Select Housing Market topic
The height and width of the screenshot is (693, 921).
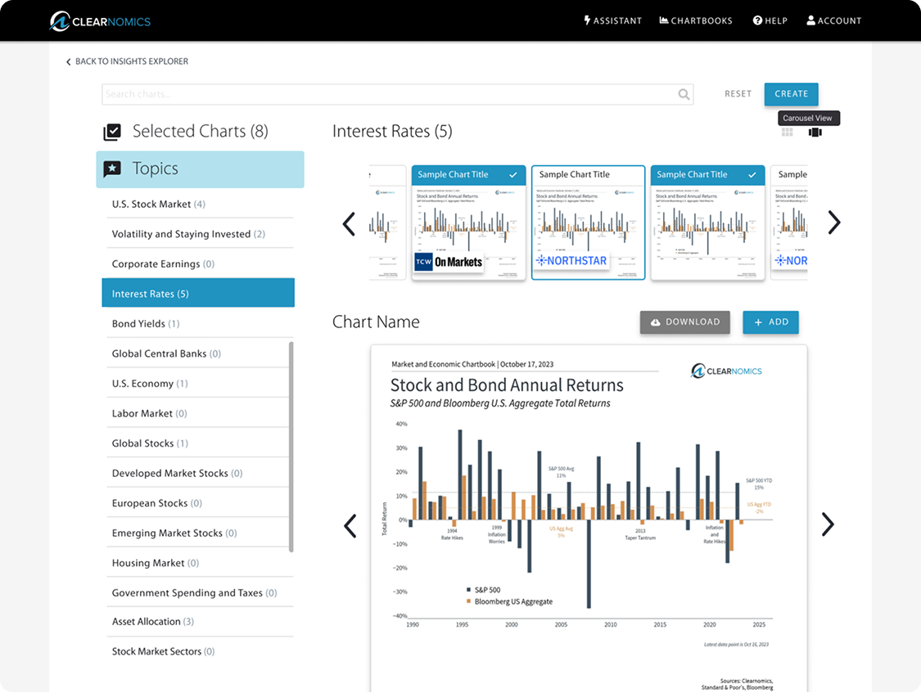(200, 564)
